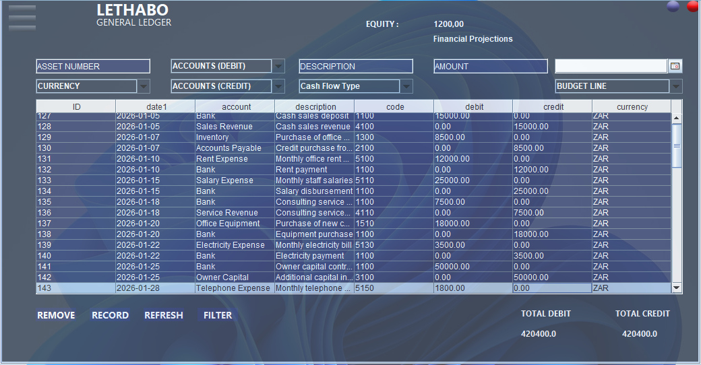Image resolution: width=701 pixels, height=365 pixels.
Task: Select the Owner Capital account cell
Action: [235, 277]
